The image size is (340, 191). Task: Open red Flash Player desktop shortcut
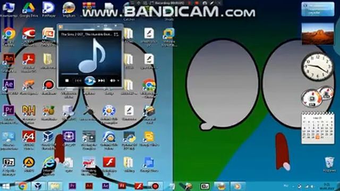(x=109, y=166)
